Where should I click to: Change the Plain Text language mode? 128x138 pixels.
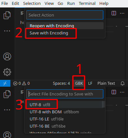(x=106, y=83)
